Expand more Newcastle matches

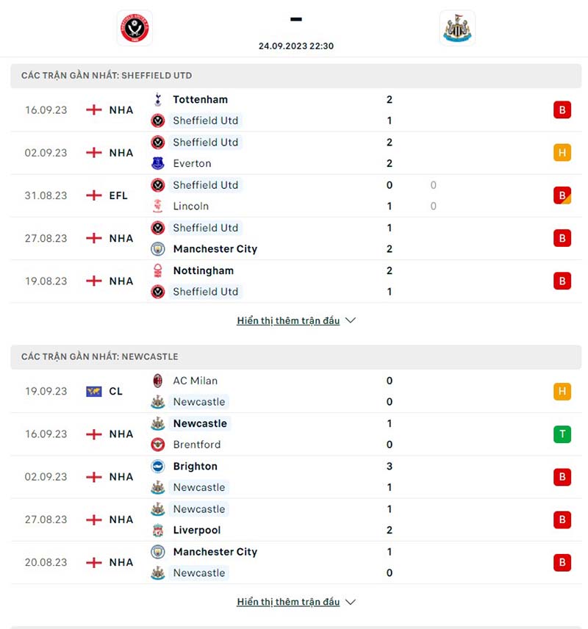point(289,601)
